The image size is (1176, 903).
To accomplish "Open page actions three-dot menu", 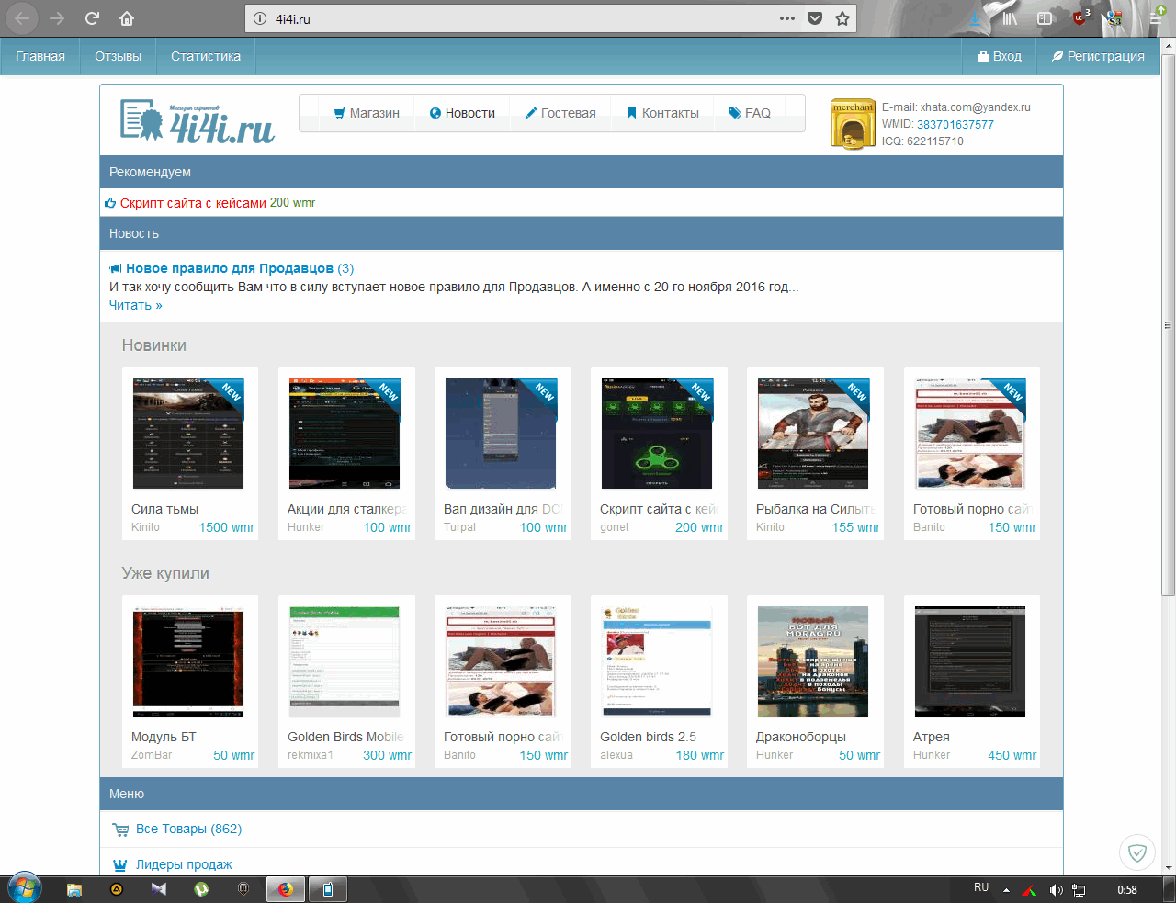I will pos(786,18).
